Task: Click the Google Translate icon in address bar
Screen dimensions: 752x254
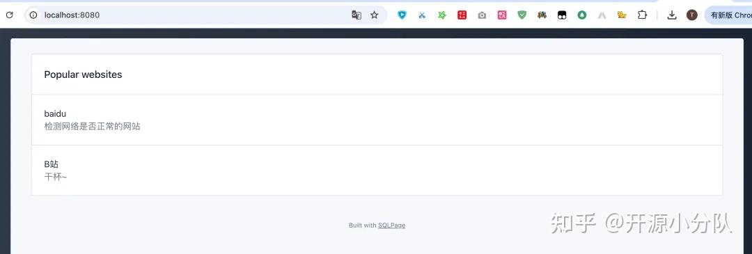Action: pyautogui.click(x=357, y=15)
